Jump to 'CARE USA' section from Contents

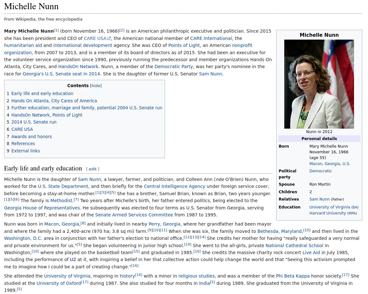point(22,129)
